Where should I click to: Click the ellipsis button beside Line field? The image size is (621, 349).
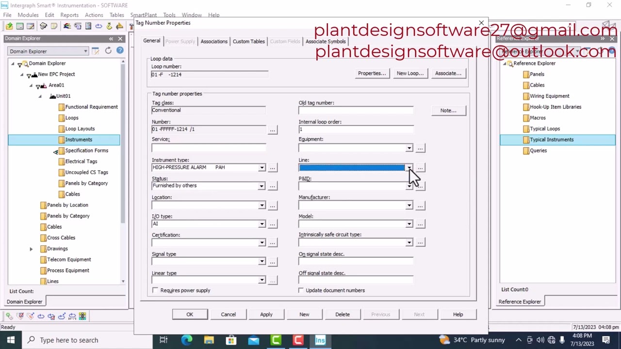[420, 168]
